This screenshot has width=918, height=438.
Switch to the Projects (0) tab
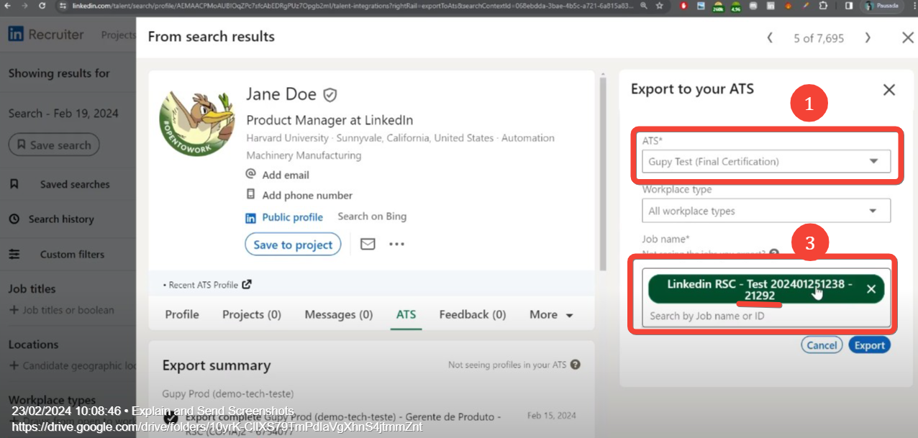coord(252,314)
